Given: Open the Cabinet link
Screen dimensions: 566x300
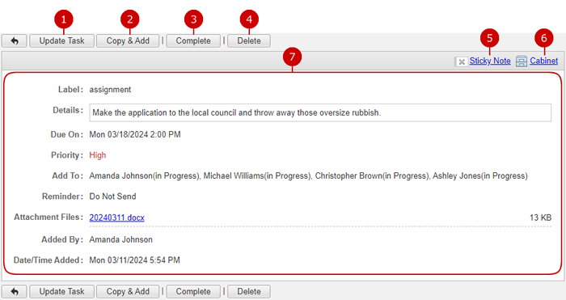Looking at the screenshot, I should 543,61.
